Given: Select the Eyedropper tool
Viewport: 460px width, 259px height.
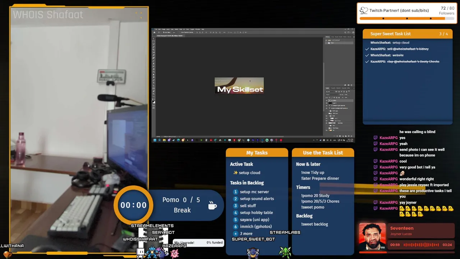Looking at the screenshot, I should tap(153, 55).
